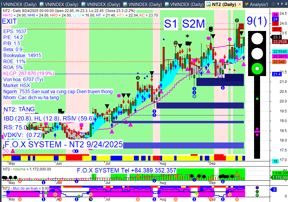Click the RS: 75.0 value
This screenshot has height=202, width=288.
coord(15,127)
